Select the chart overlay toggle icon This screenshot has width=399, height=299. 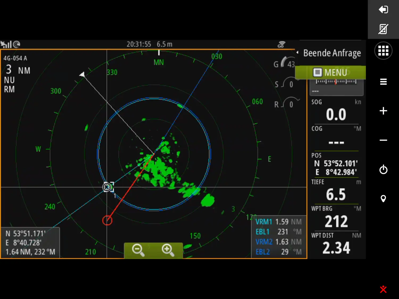coord(383,28)
